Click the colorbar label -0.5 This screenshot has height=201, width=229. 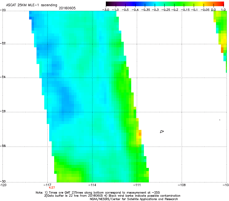[125, 10]
